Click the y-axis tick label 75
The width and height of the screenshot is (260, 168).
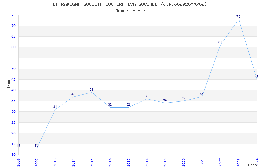[x=13, y=15]
